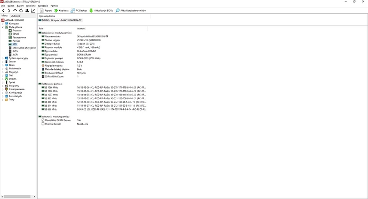Click the Forward navigation arrow
Viewport: 368px width, 199px height.
9,11
